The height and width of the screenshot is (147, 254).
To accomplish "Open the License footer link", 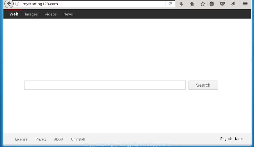I will [x=21, y=139].
